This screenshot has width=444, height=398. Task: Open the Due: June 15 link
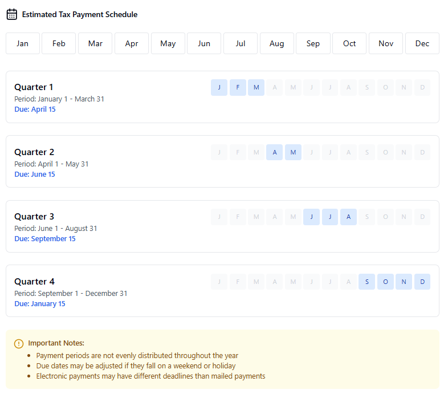pyautogui.click(x=35, y=174)
